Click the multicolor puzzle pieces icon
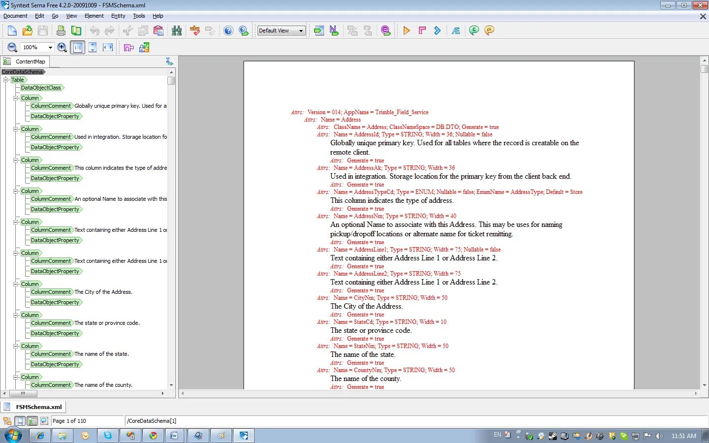 pos(144,47)
